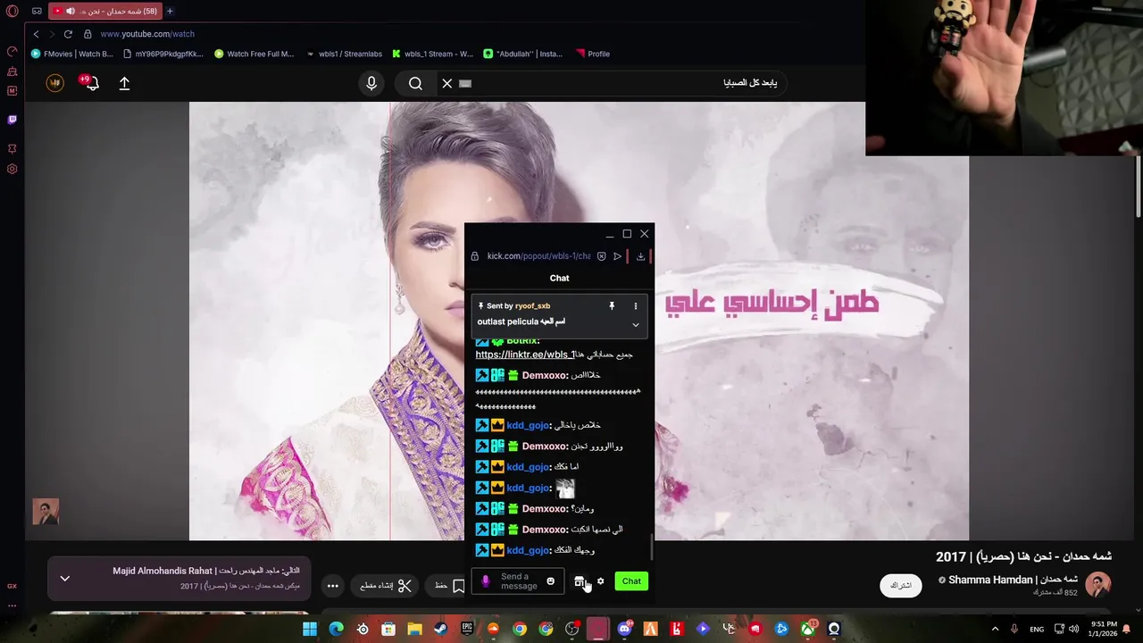
Task: Expand the pinned outlast pelicula message
Action: click(636, 324)
